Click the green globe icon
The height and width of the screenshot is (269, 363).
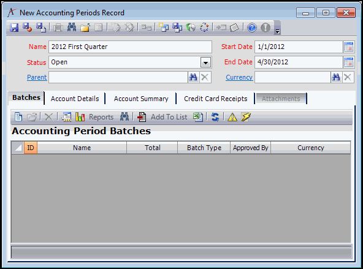(191, 28)
